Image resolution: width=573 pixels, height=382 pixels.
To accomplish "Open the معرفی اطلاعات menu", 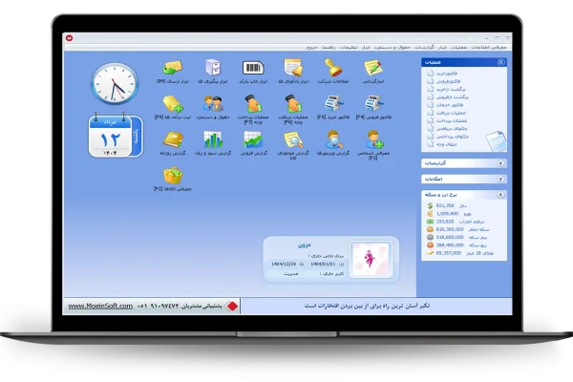I will coord(489,48).
